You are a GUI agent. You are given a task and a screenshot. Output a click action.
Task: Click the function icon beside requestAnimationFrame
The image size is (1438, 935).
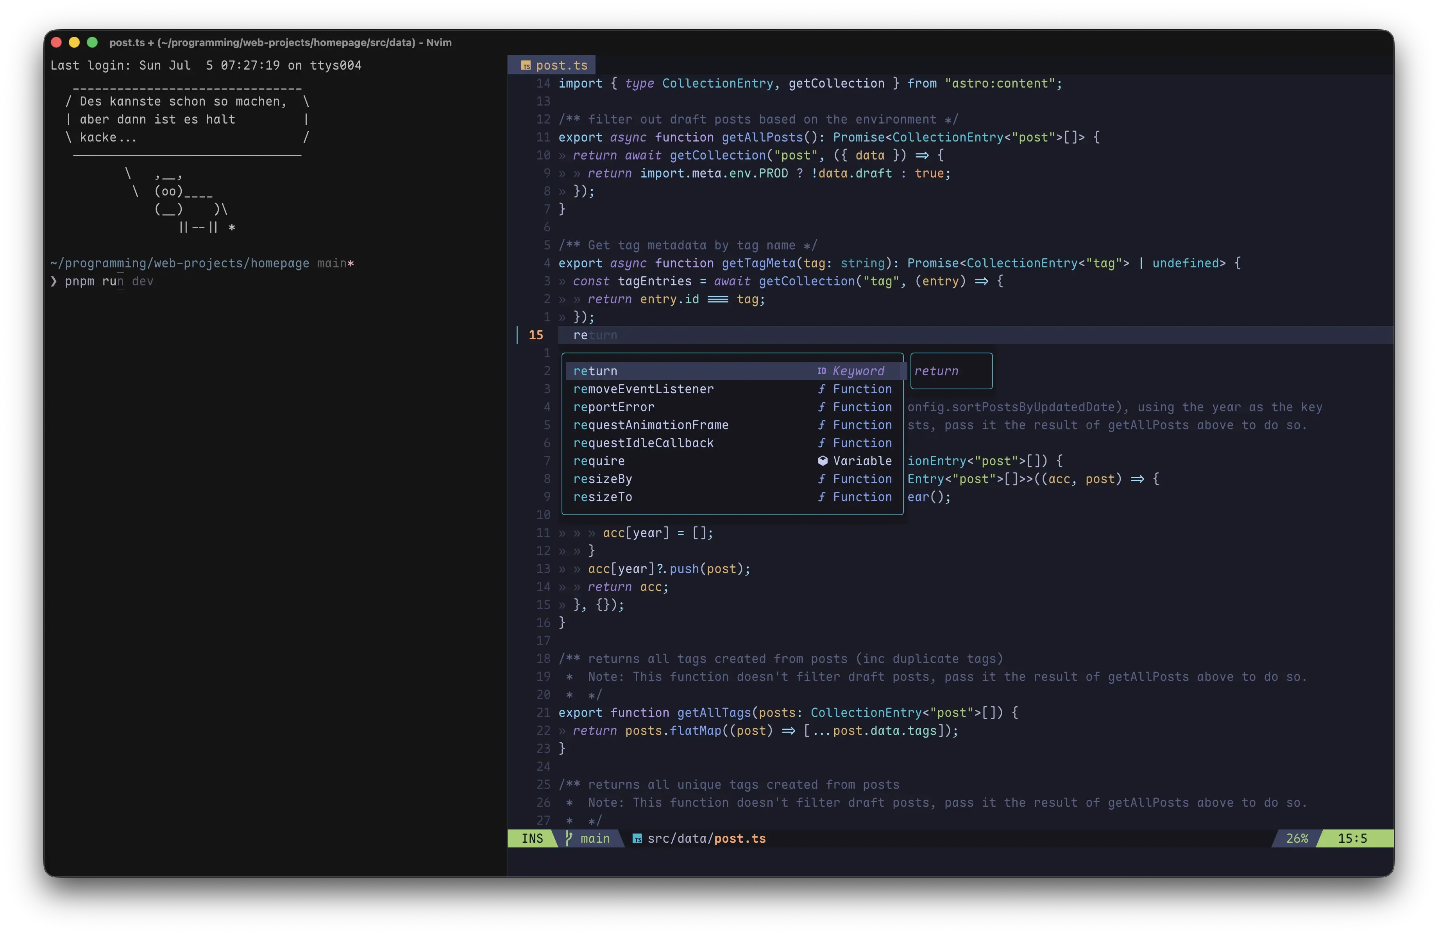(822, 425)
